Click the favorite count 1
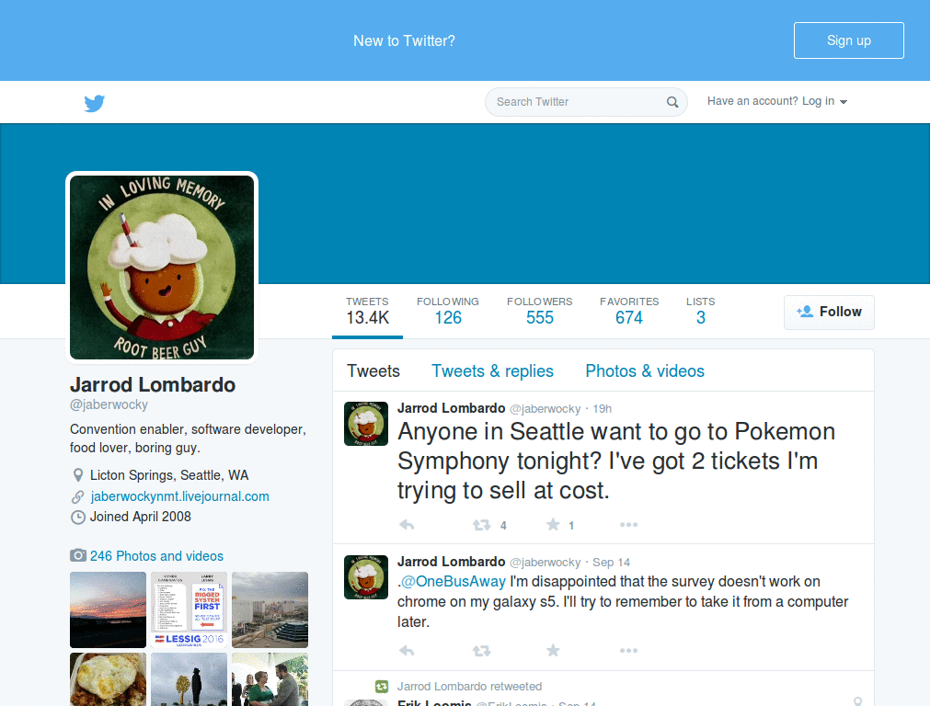The width and height of the screenshot is (942, 706). (571, 526)
